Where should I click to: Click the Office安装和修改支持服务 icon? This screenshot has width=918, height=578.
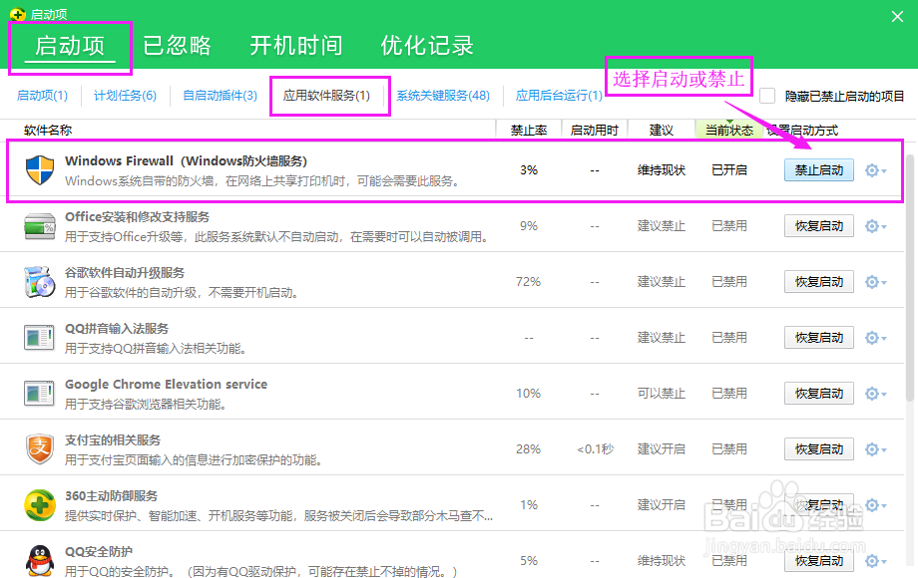[40, 226]
